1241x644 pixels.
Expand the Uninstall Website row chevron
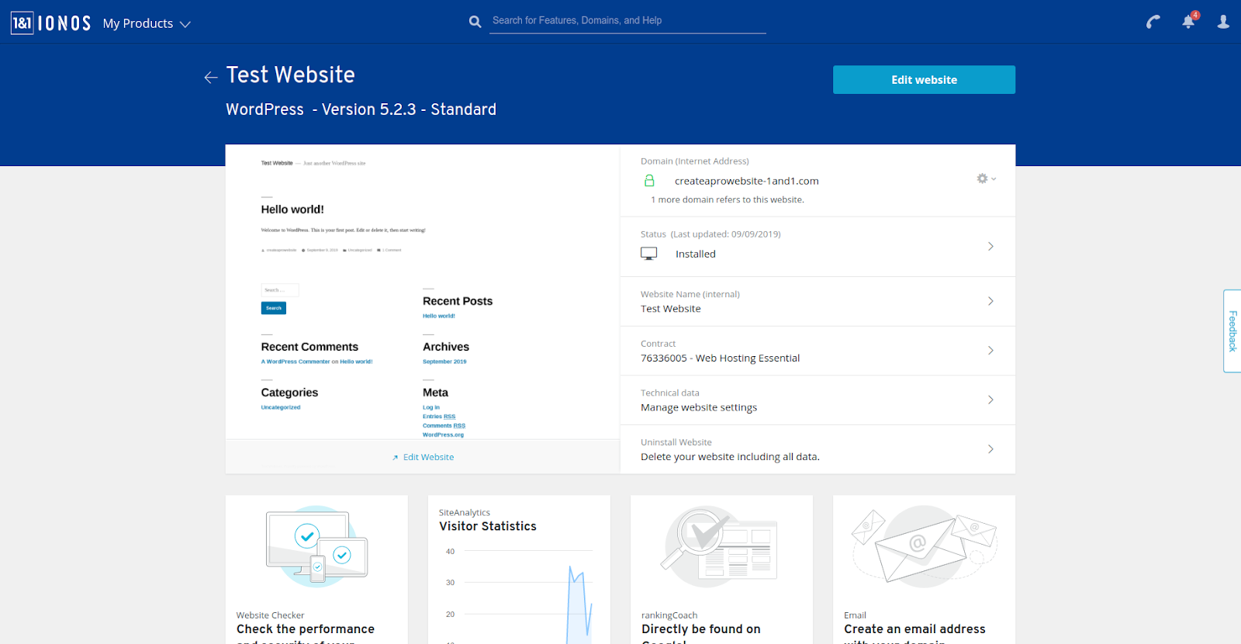[990, 449]
